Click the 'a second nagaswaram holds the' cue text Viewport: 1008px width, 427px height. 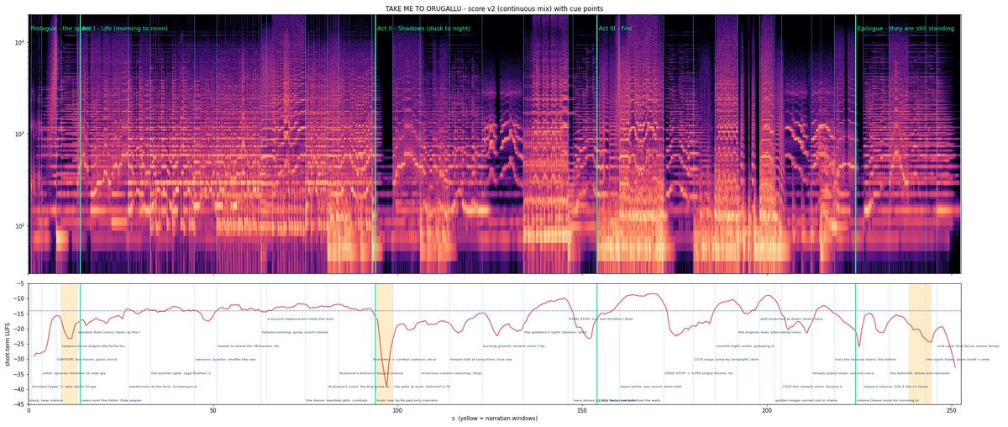[301, 319]
